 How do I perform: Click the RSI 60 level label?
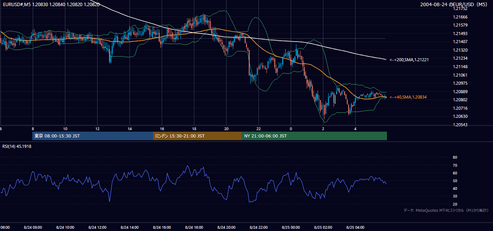(455, 173)
